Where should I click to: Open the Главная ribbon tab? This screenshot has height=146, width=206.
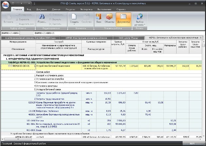(17, 9)
